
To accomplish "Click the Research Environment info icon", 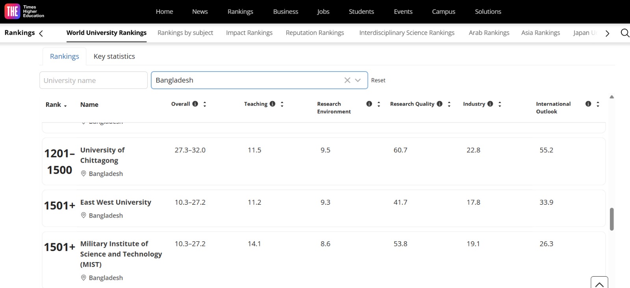I will click(369, 104).
